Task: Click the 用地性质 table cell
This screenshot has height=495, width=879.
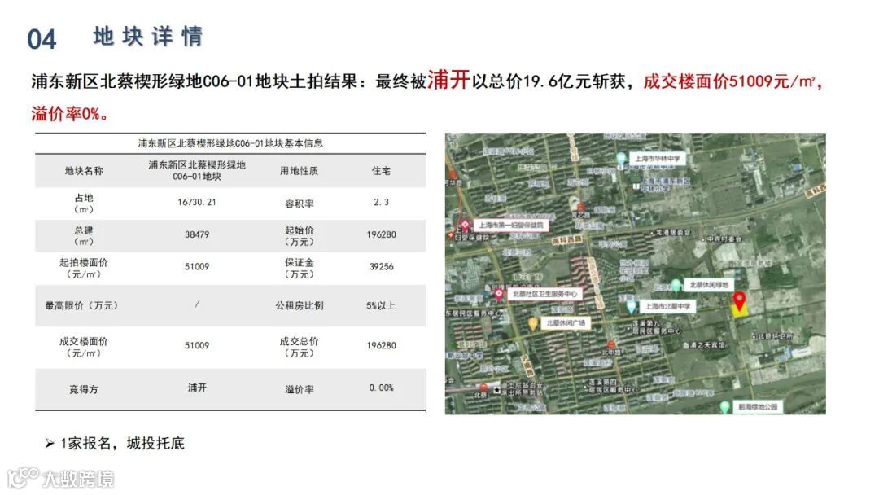Action: (300, 171)
